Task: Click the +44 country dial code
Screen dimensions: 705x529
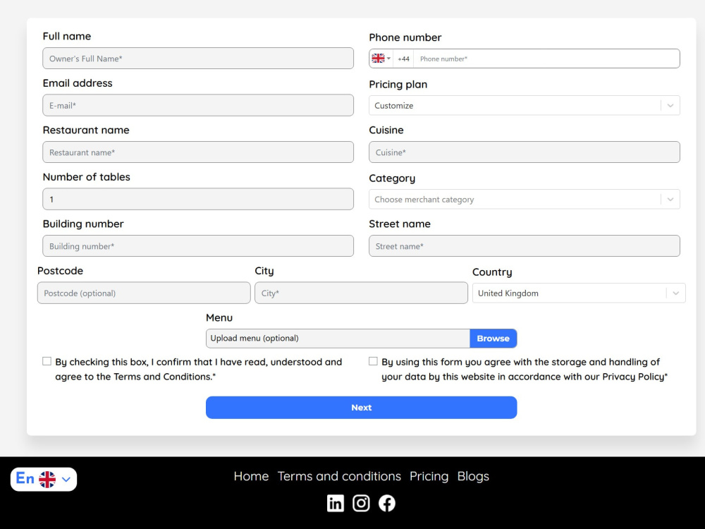Action: tap(403, 59)
